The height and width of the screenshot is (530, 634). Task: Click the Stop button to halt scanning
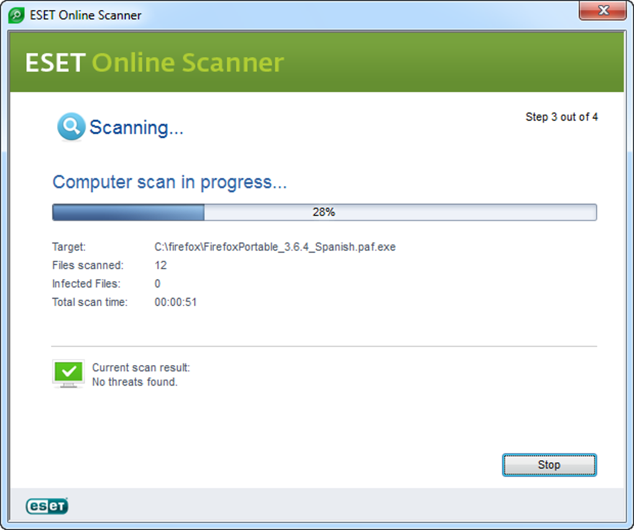pos(549,465)
